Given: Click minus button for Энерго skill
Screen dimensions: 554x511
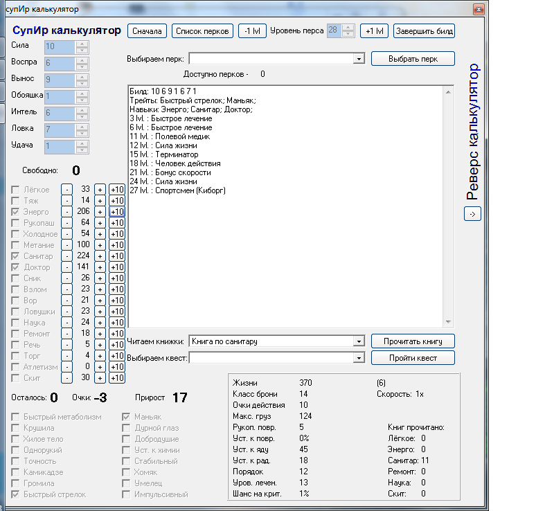Looking at the screenshot, I should click(66, 212).
